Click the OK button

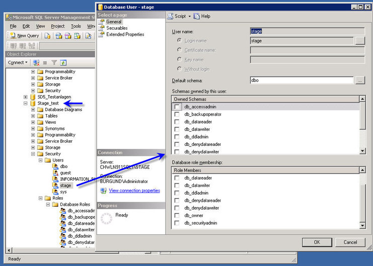coord(317,242)
